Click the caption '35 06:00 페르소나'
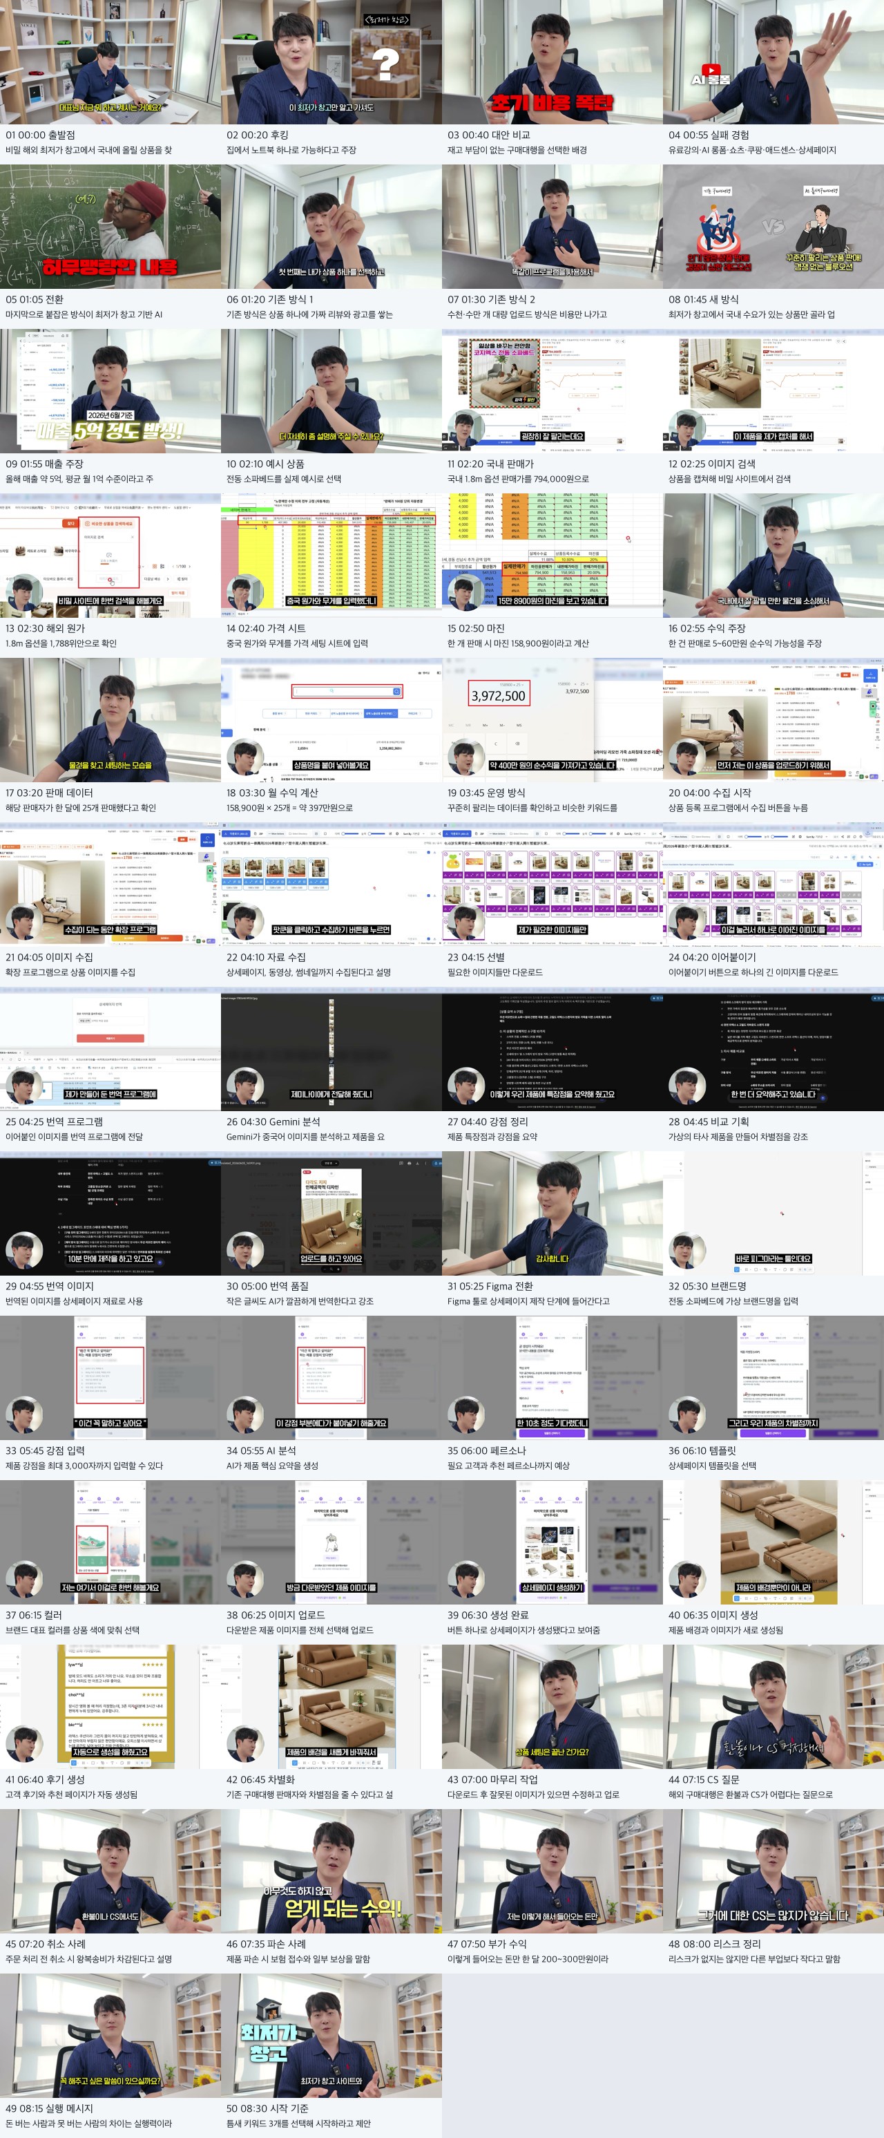Screen dimensions: 884x2138 pyautogui.click(x=487, y=1451)
